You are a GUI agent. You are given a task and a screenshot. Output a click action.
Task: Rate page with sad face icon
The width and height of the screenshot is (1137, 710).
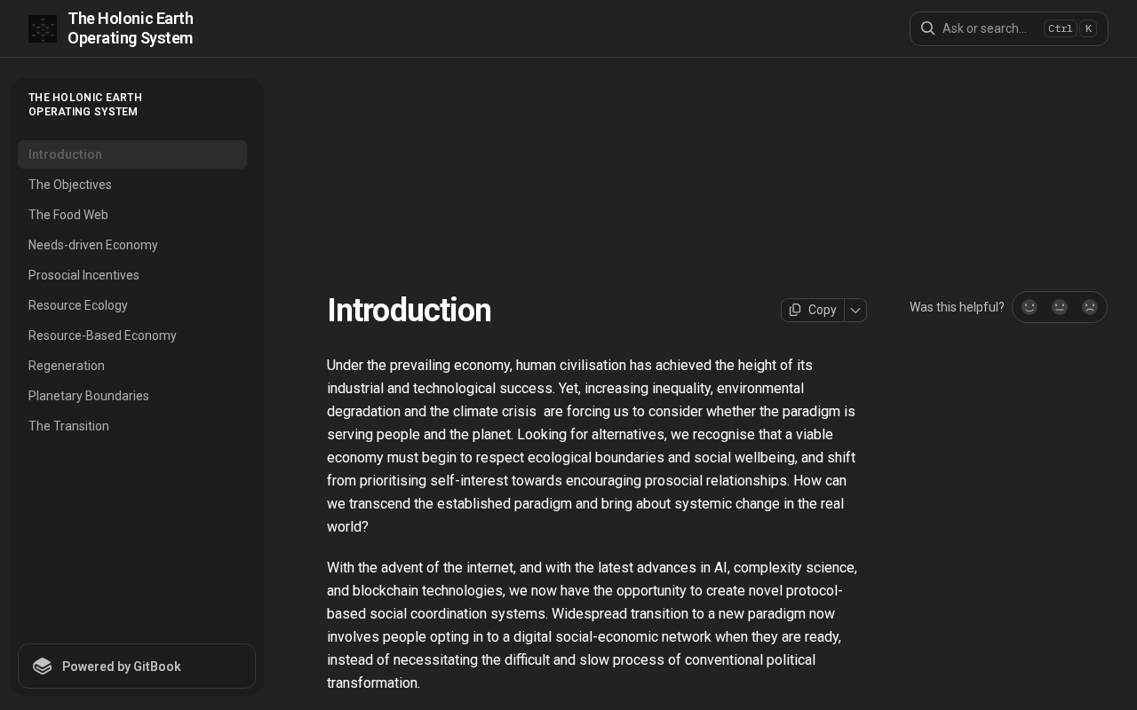[x=1090, y=307]
